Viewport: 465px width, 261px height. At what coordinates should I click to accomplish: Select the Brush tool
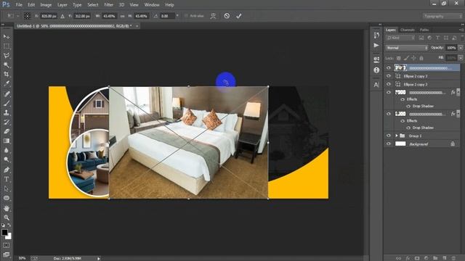coord(7,103)
